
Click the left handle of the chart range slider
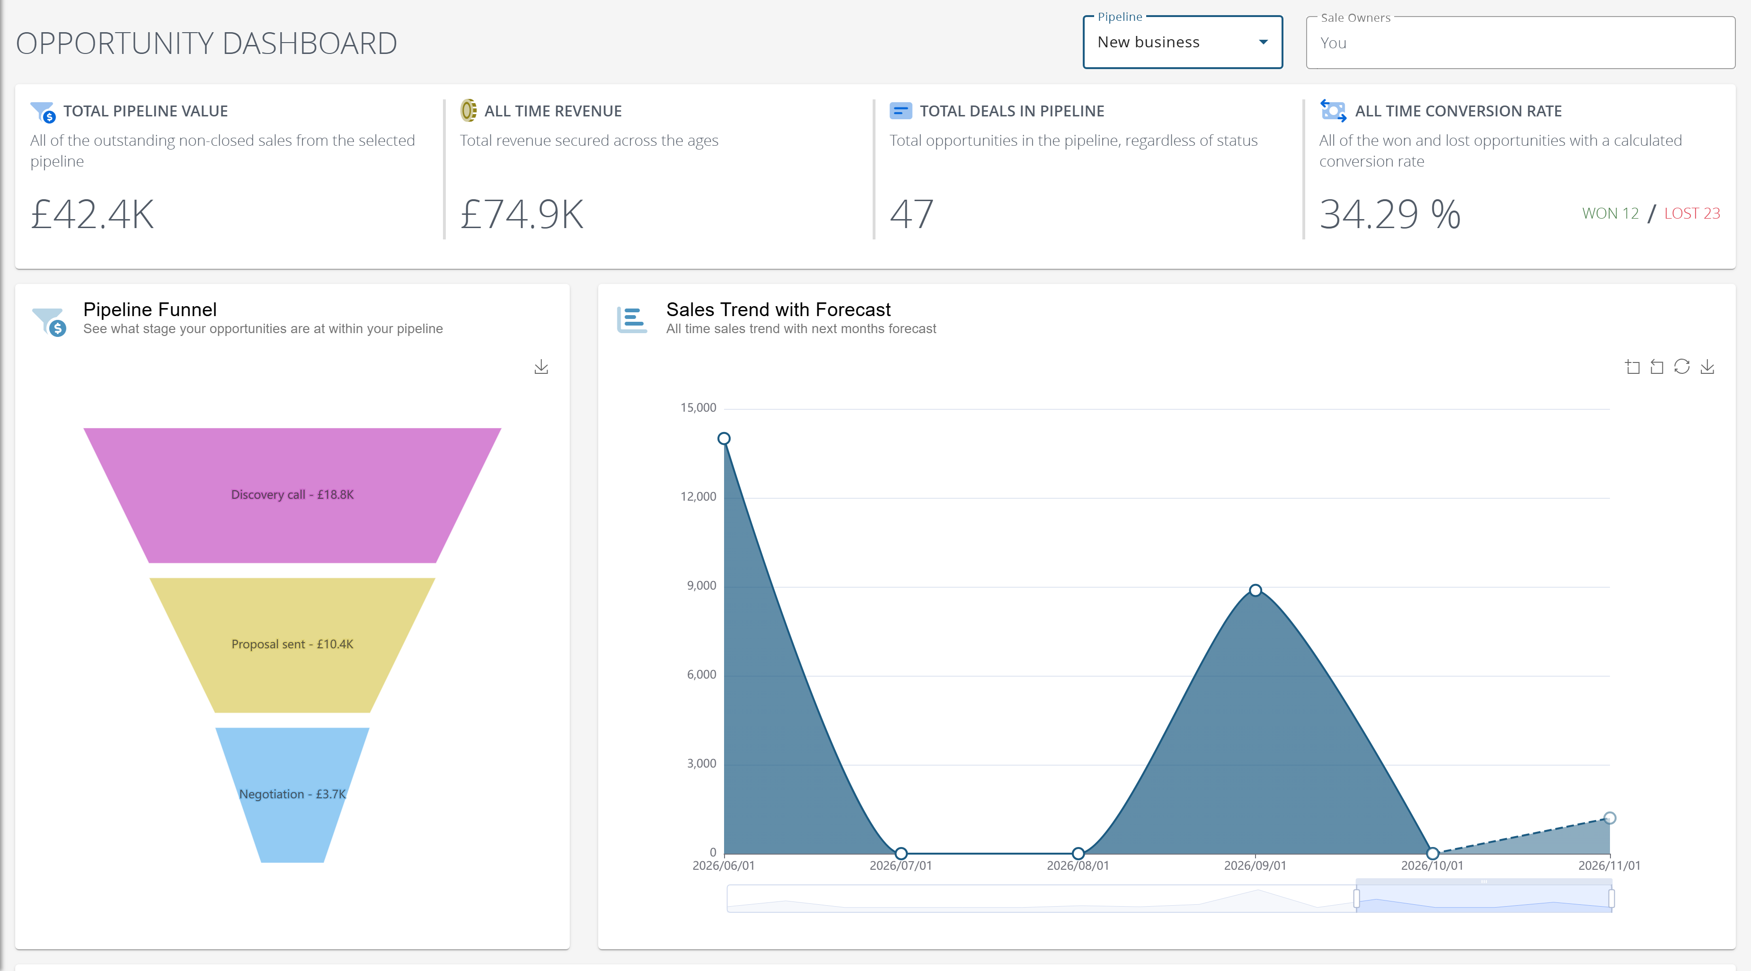(1356, 898)
